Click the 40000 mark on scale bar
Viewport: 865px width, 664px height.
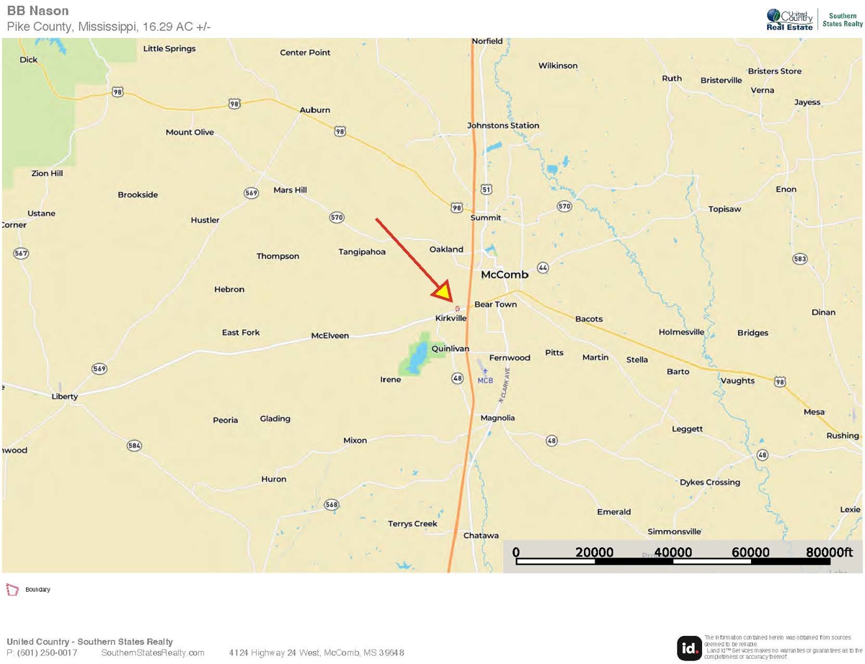[672, 552]
